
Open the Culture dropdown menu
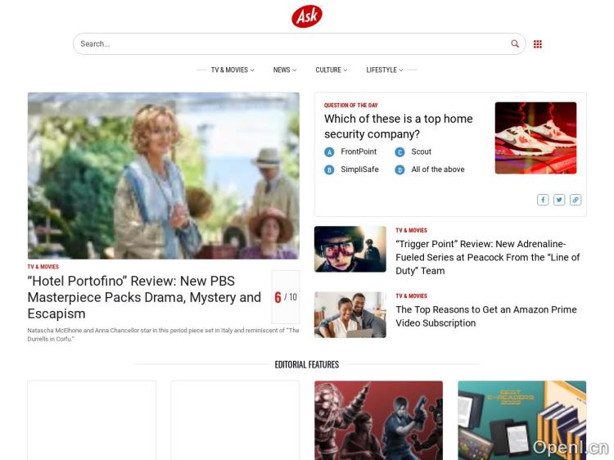(332, 70)
